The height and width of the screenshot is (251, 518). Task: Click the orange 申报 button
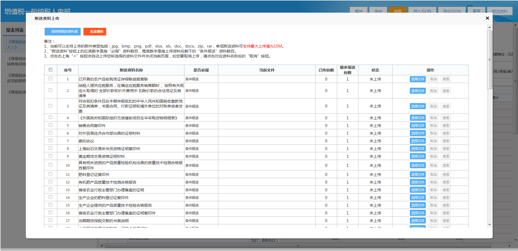pos(398,10)
